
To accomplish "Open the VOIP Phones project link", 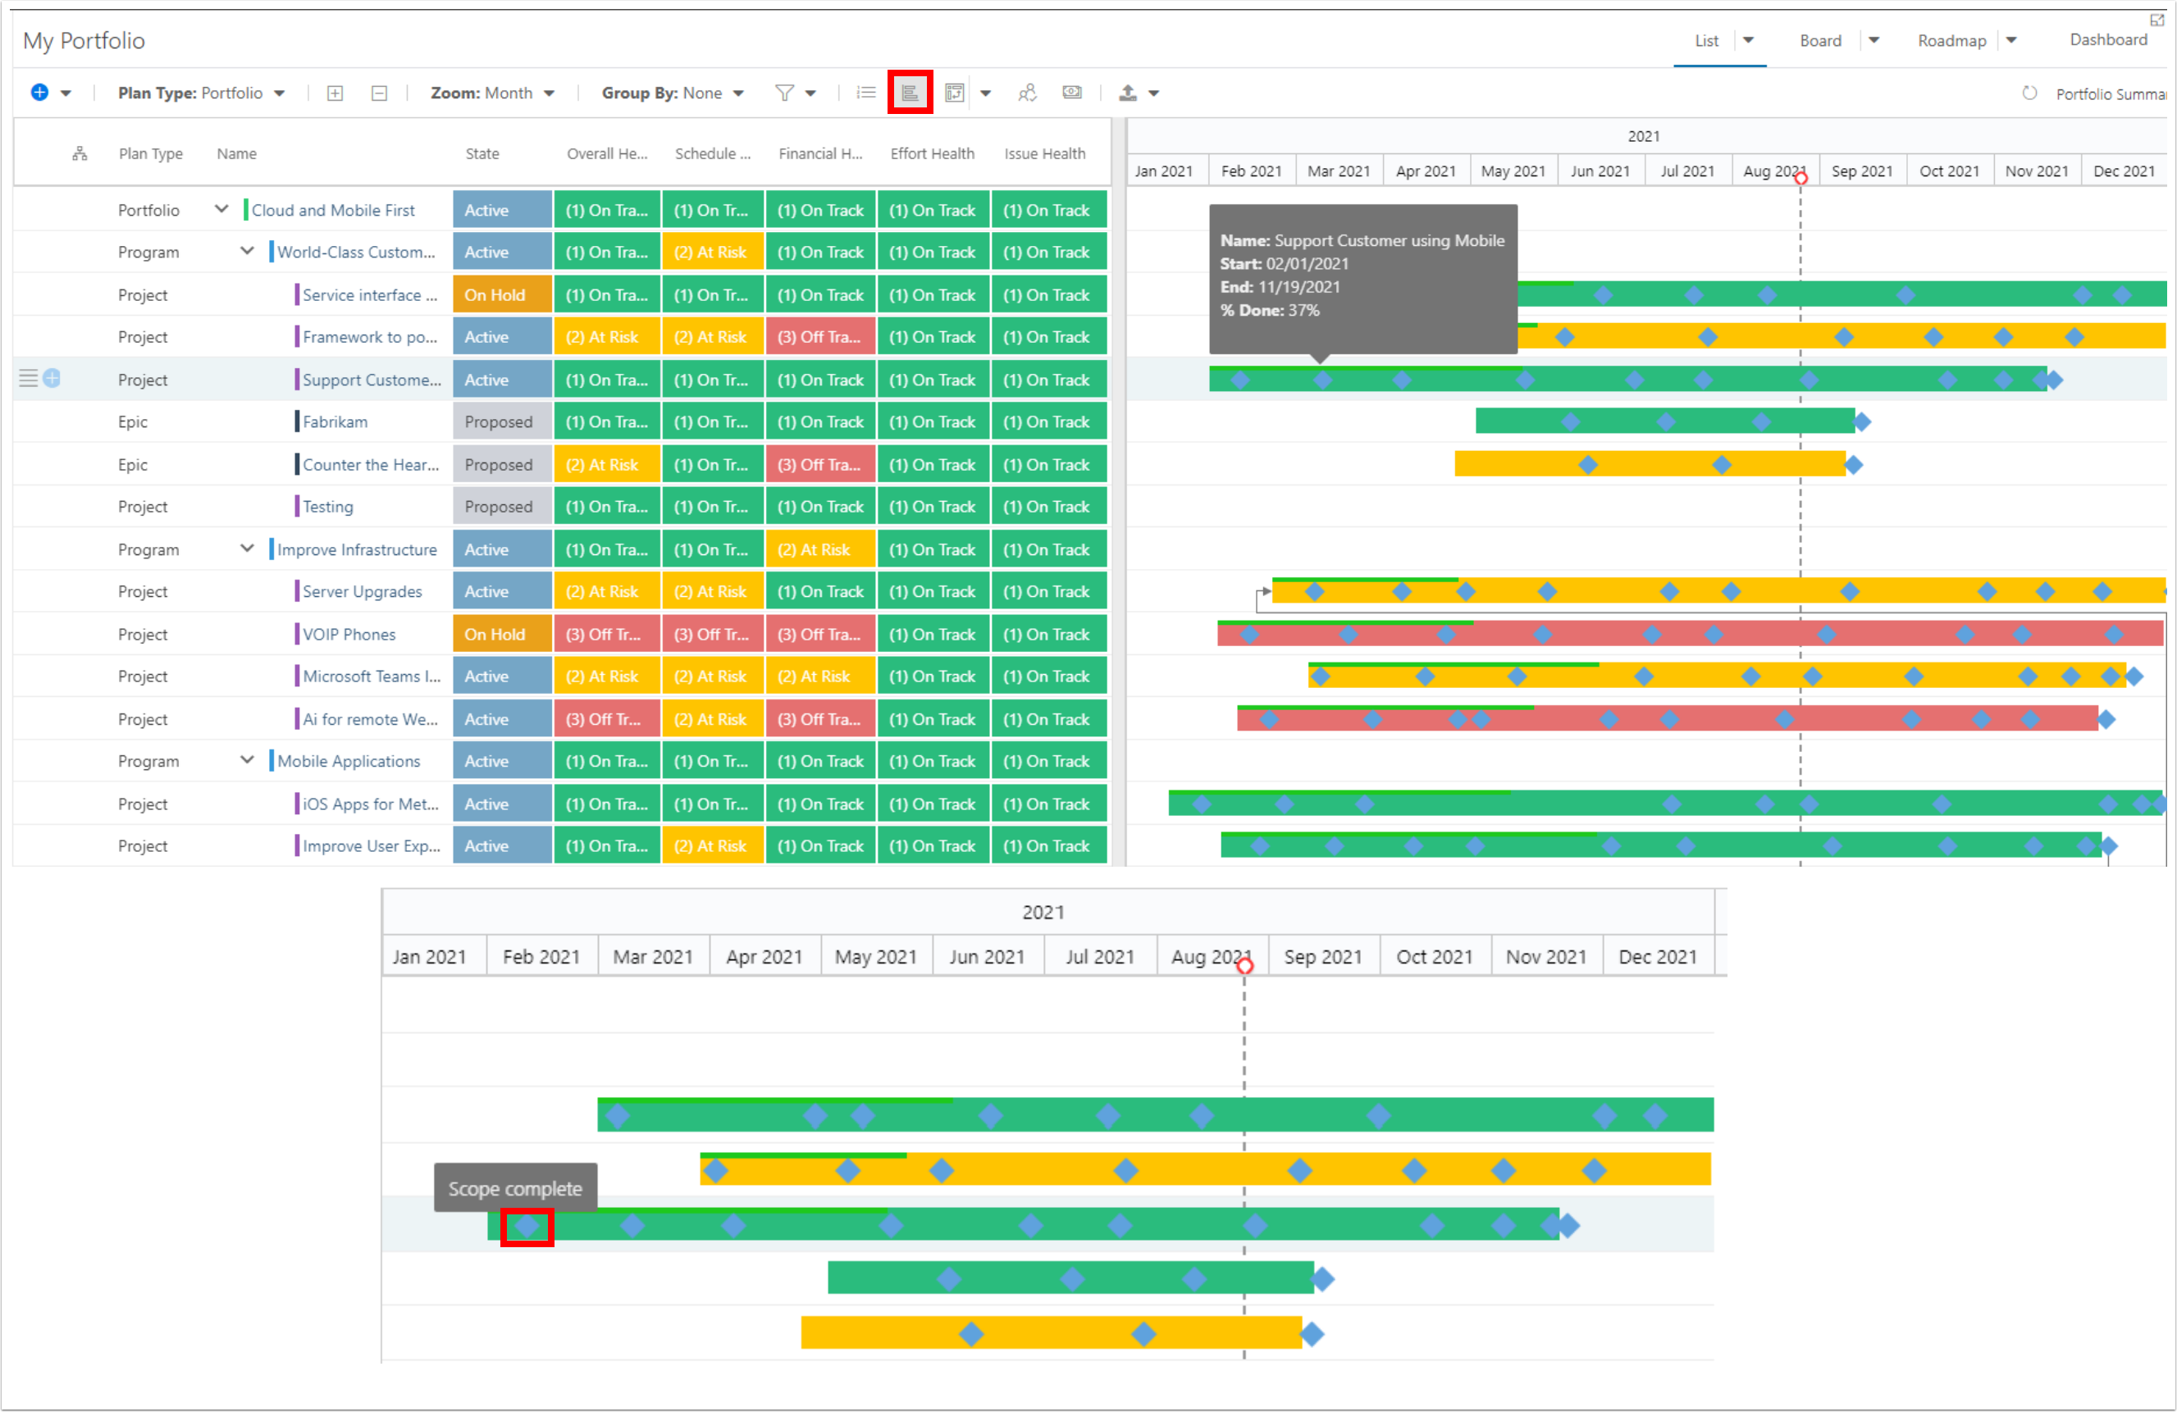I will coord(349,635).
